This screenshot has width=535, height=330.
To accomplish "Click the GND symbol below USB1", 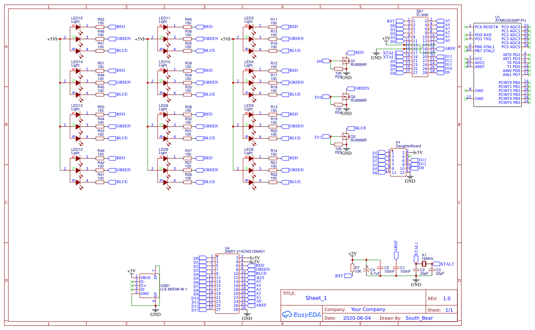I will click(x=155, y=310).
